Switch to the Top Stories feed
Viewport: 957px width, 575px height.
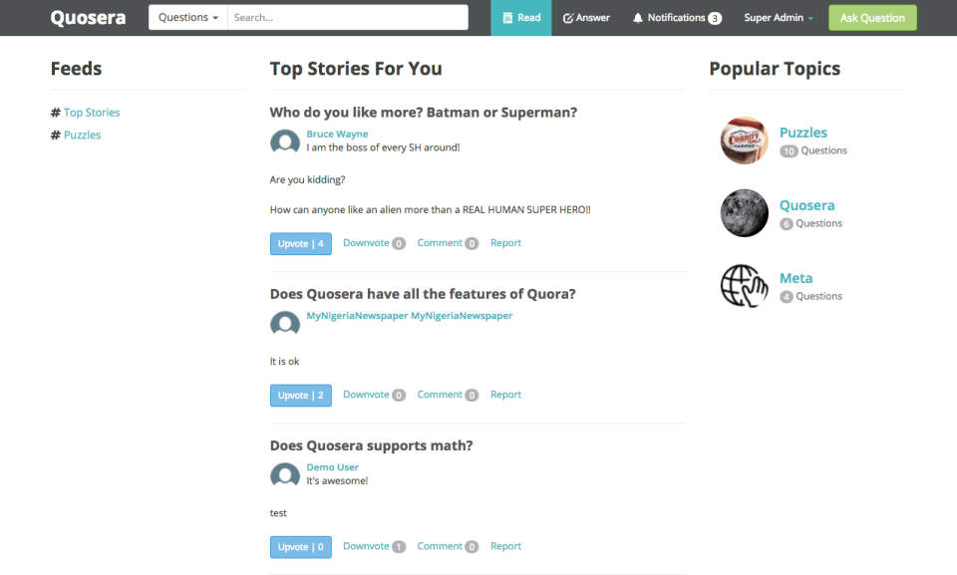coord(91,112)
